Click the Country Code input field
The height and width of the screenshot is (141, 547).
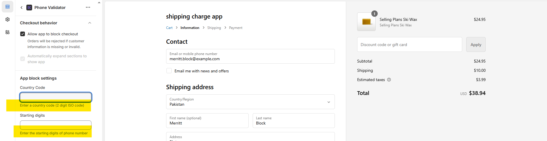[56, 97]
